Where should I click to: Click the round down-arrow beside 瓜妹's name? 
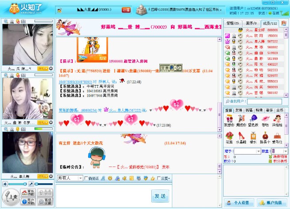51,69
